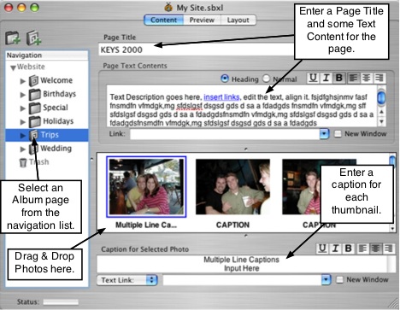Screen dimensions: 400x310
Task: Click the Special folder icon
Action: 35,108
